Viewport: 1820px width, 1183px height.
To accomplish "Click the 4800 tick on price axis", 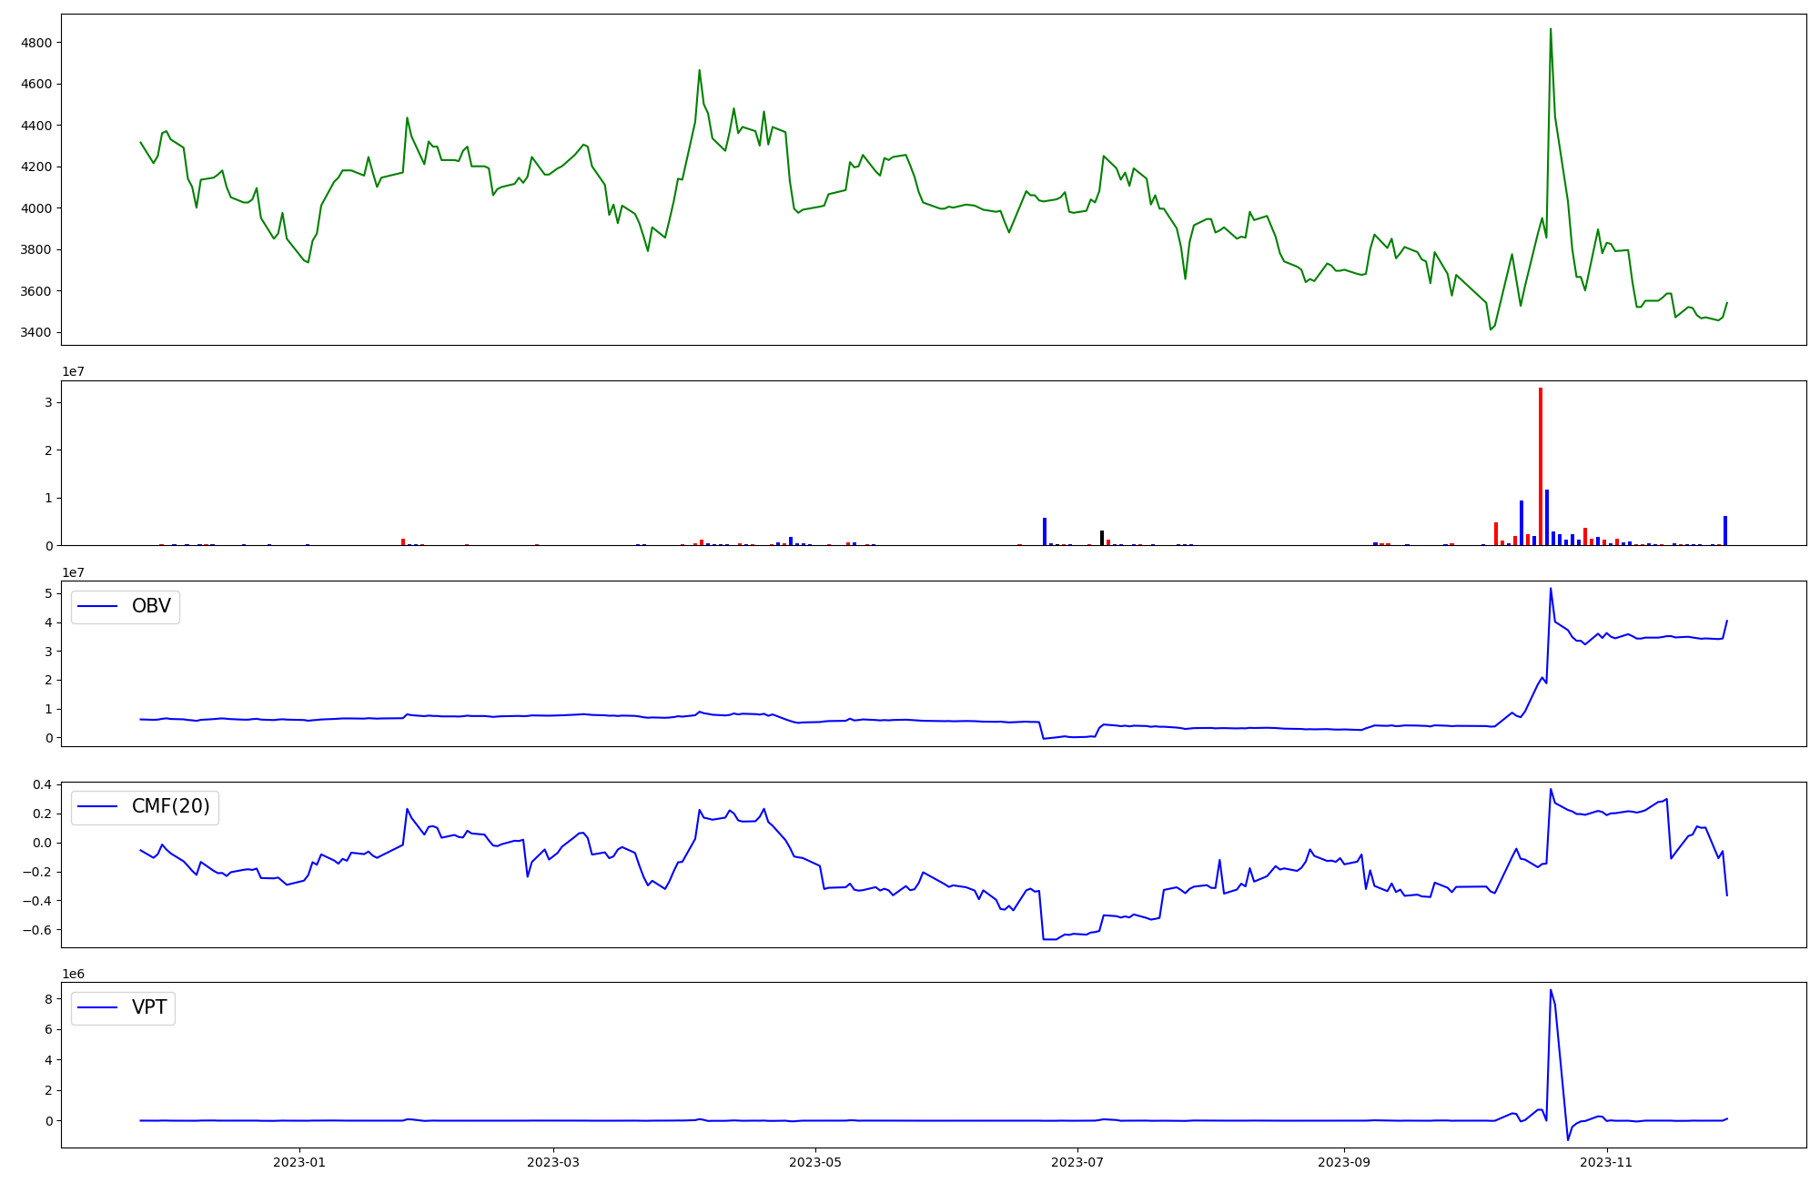I will (36, 43).
